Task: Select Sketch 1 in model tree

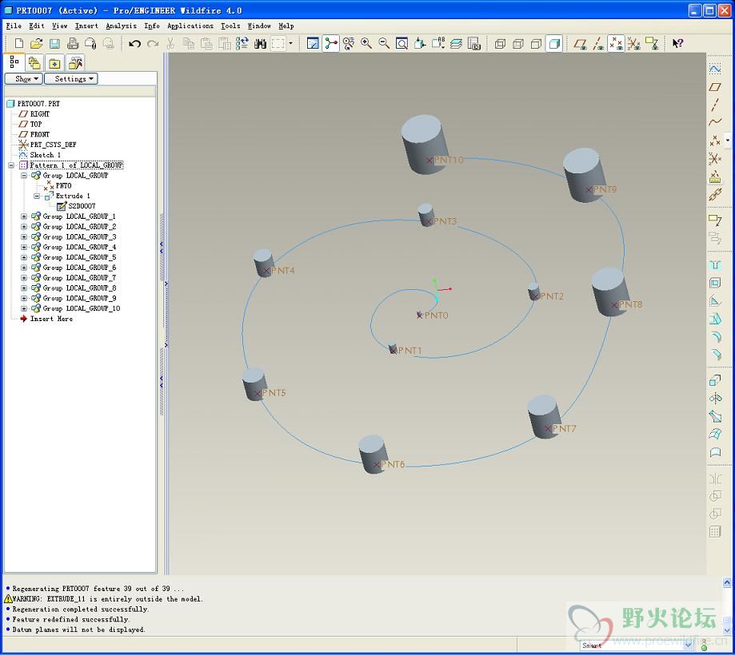Action: pyautogui.click(x=46, y=155)
